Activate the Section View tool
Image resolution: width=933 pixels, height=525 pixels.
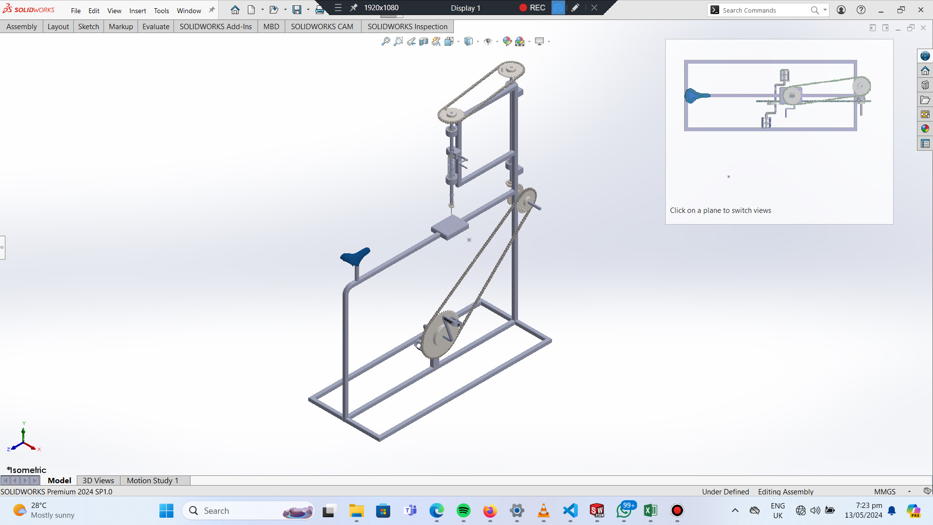point(424,41)
